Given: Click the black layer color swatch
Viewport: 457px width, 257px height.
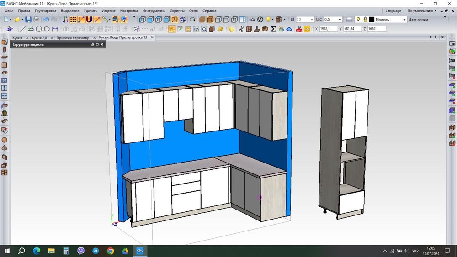Looking at the screenshot, I should [372, 20].
